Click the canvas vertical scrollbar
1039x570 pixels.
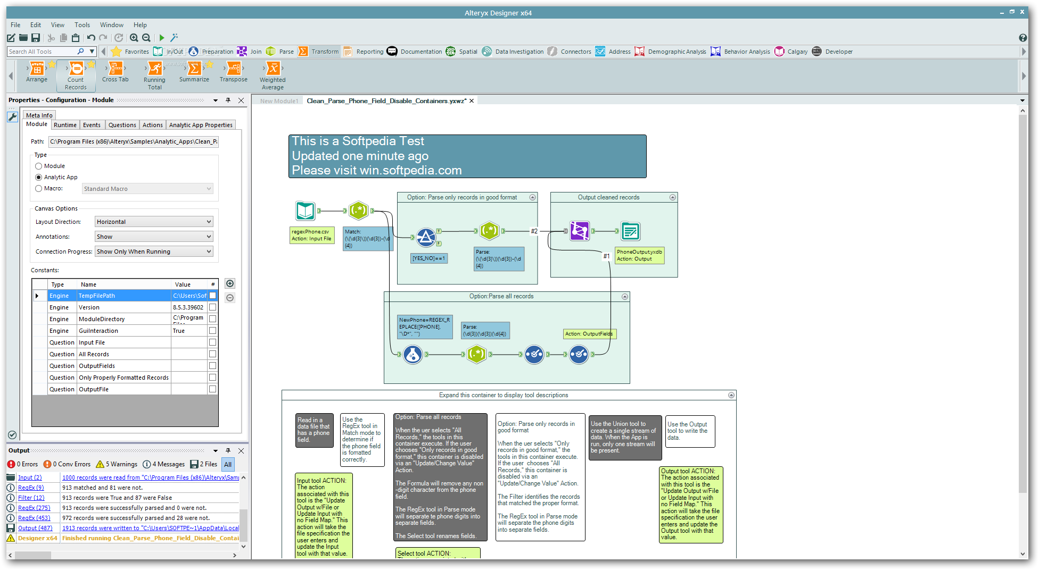[x=1022, y=303]
